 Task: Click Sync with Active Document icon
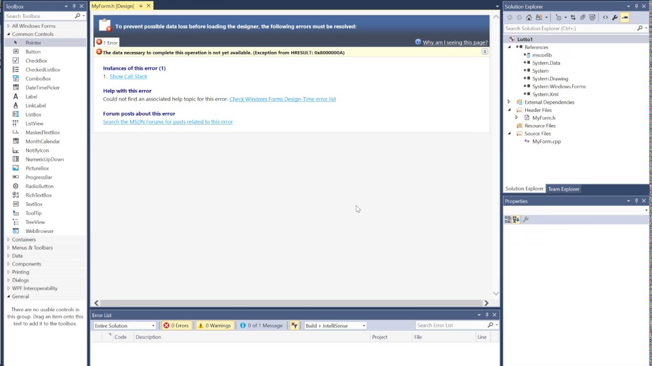point(573,17)
